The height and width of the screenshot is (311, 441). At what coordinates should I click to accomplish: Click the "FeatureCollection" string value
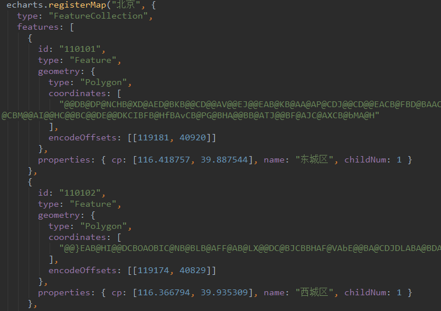(x=99, y=16)
